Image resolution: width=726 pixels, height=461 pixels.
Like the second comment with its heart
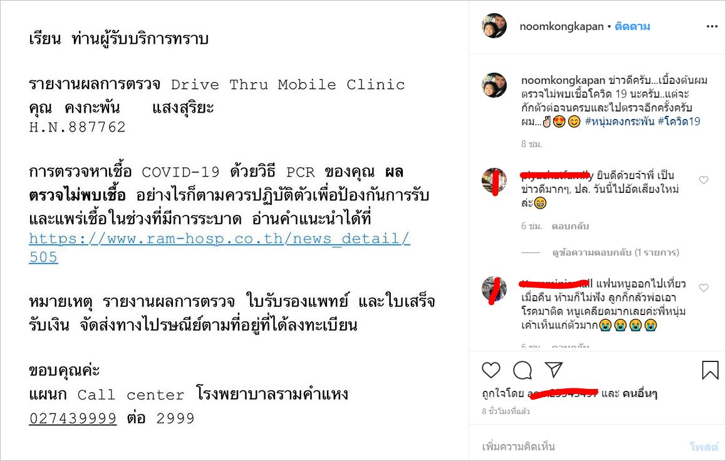(703, 288)
